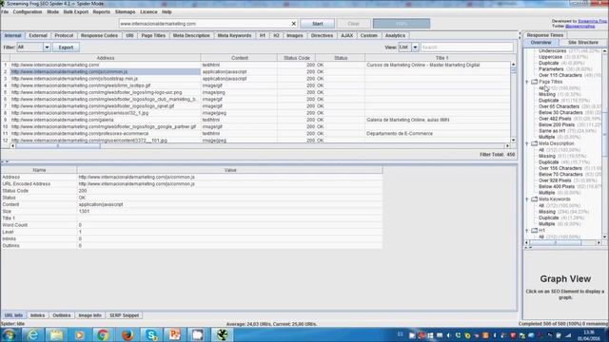This screenshot has height=342, width=609.
Task: Clear the URL field with the X icon
Action: pos(294,24)
